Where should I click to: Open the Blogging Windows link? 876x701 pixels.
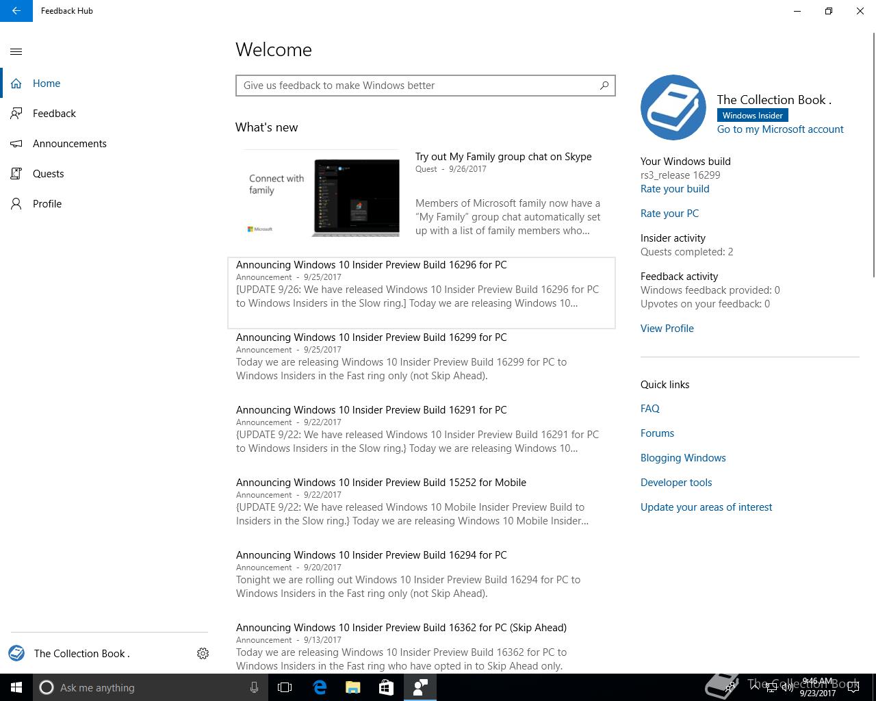click(683, 458)
